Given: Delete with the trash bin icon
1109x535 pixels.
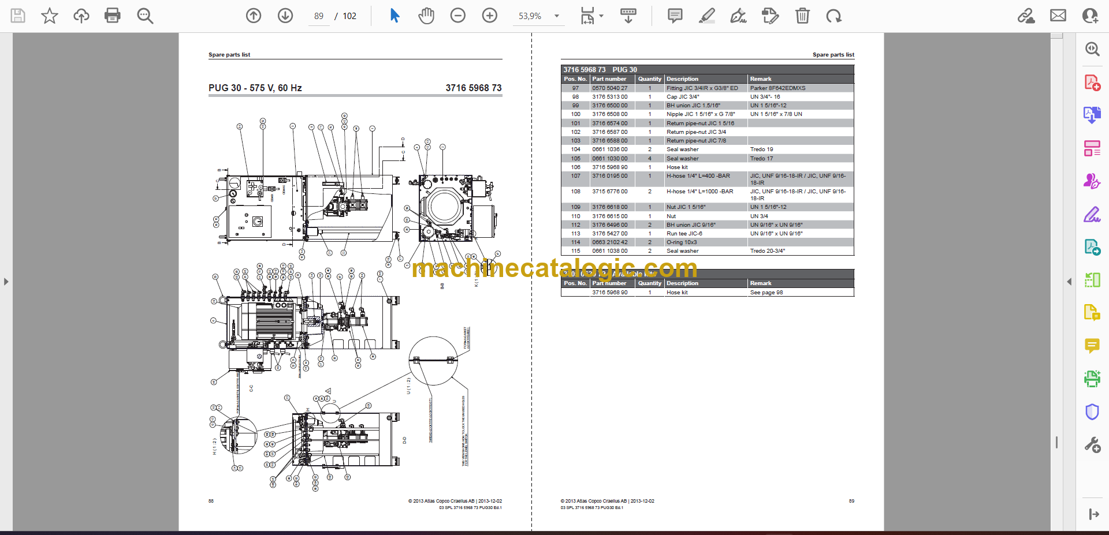Looking at the screenshot, I should pyautogui.click(x=802, y=16).
